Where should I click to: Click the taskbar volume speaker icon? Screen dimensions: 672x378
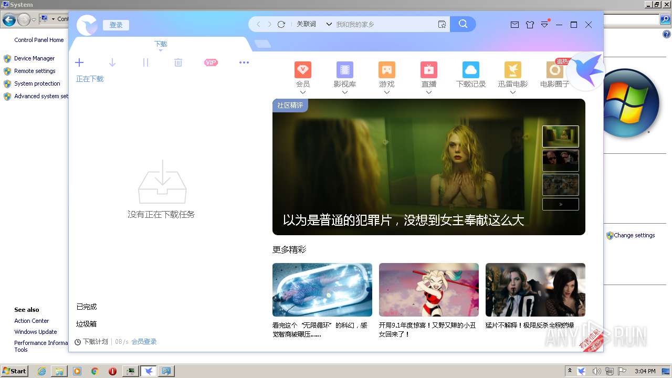[x=596, y=371]
